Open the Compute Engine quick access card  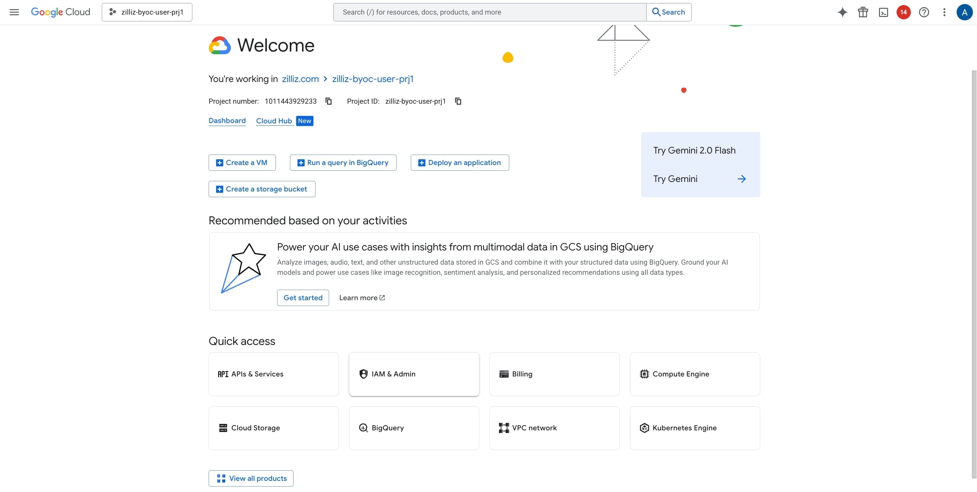coord(695,374)
